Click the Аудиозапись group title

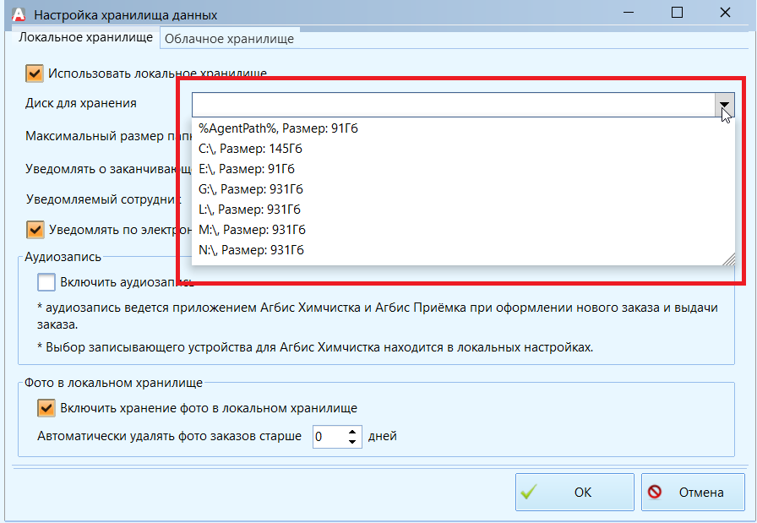(x=63, y=257)
